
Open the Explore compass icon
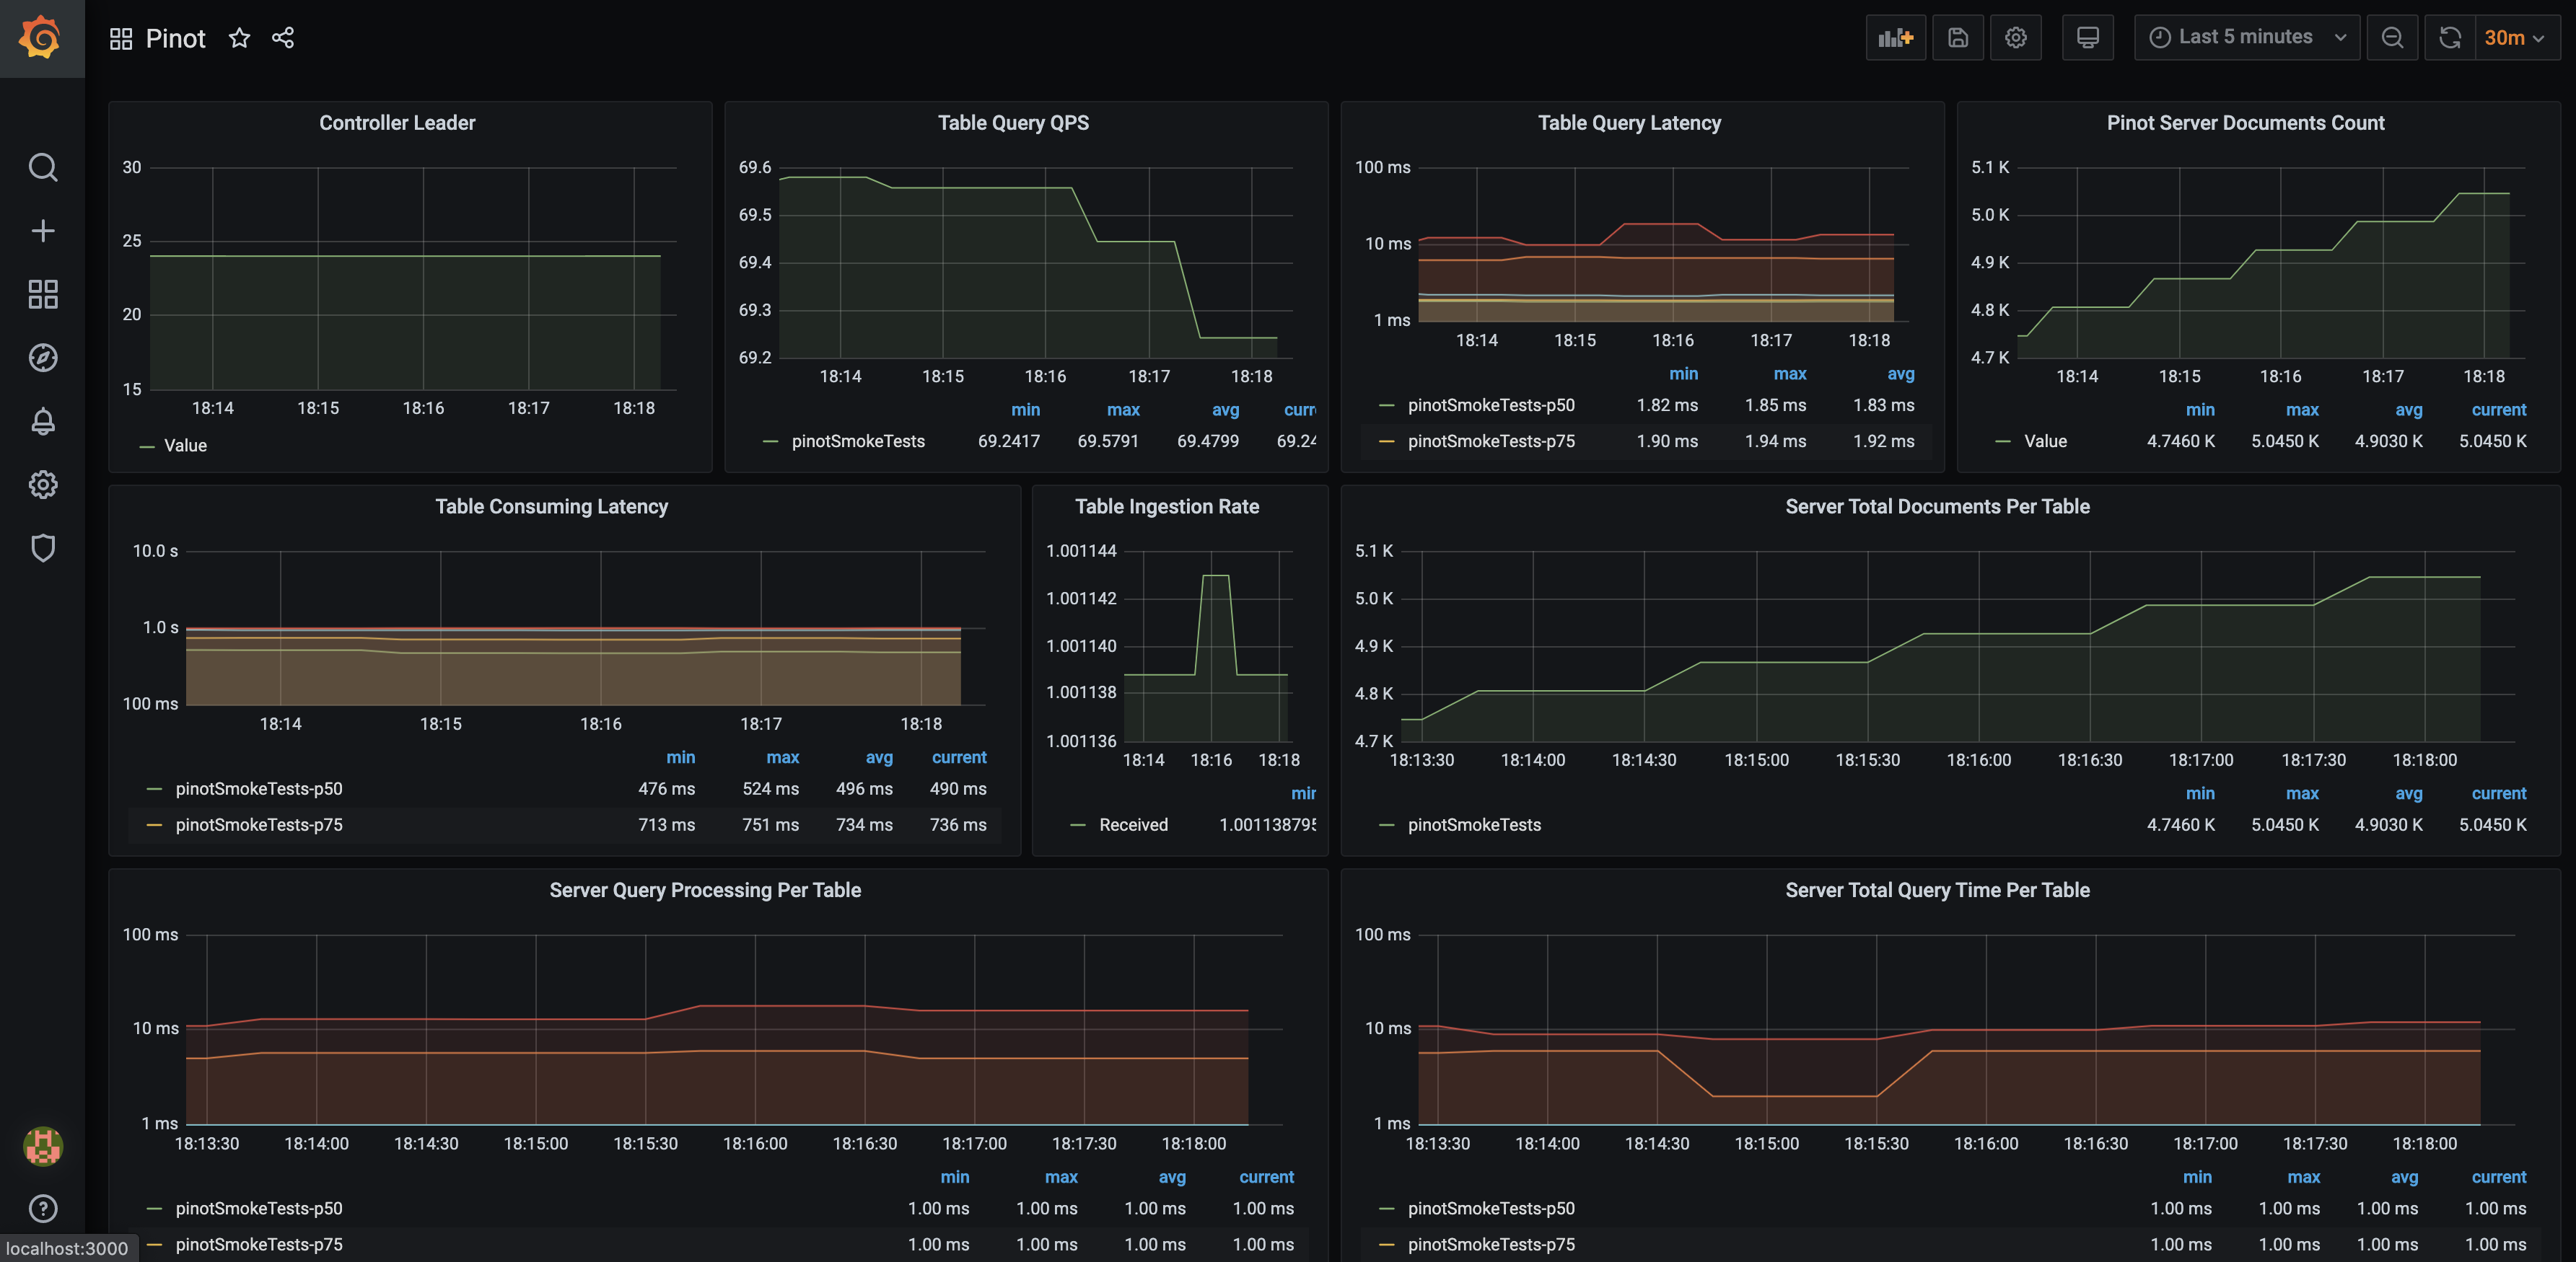click(42, 358)
